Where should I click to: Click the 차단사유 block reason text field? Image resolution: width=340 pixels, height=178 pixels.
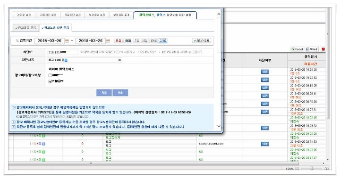point(85,60)
